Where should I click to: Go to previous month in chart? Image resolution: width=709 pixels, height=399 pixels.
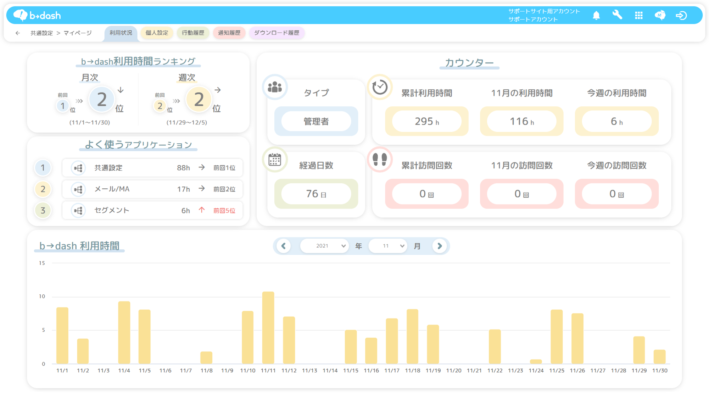point(284,246)
